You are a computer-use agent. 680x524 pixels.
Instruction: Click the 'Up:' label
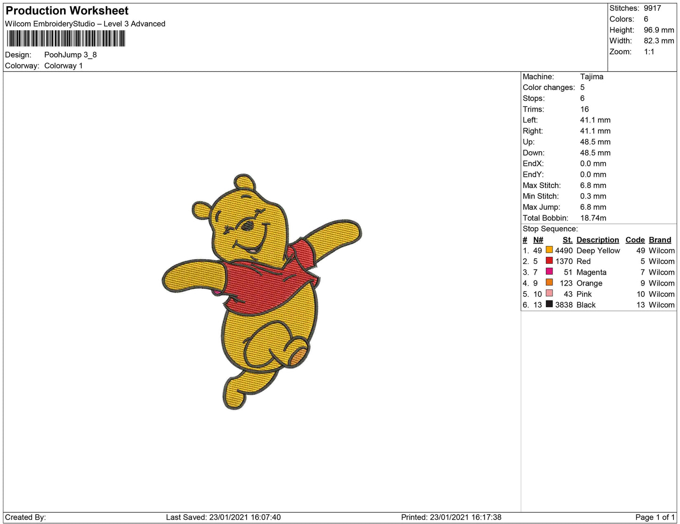tap(529, 141)
